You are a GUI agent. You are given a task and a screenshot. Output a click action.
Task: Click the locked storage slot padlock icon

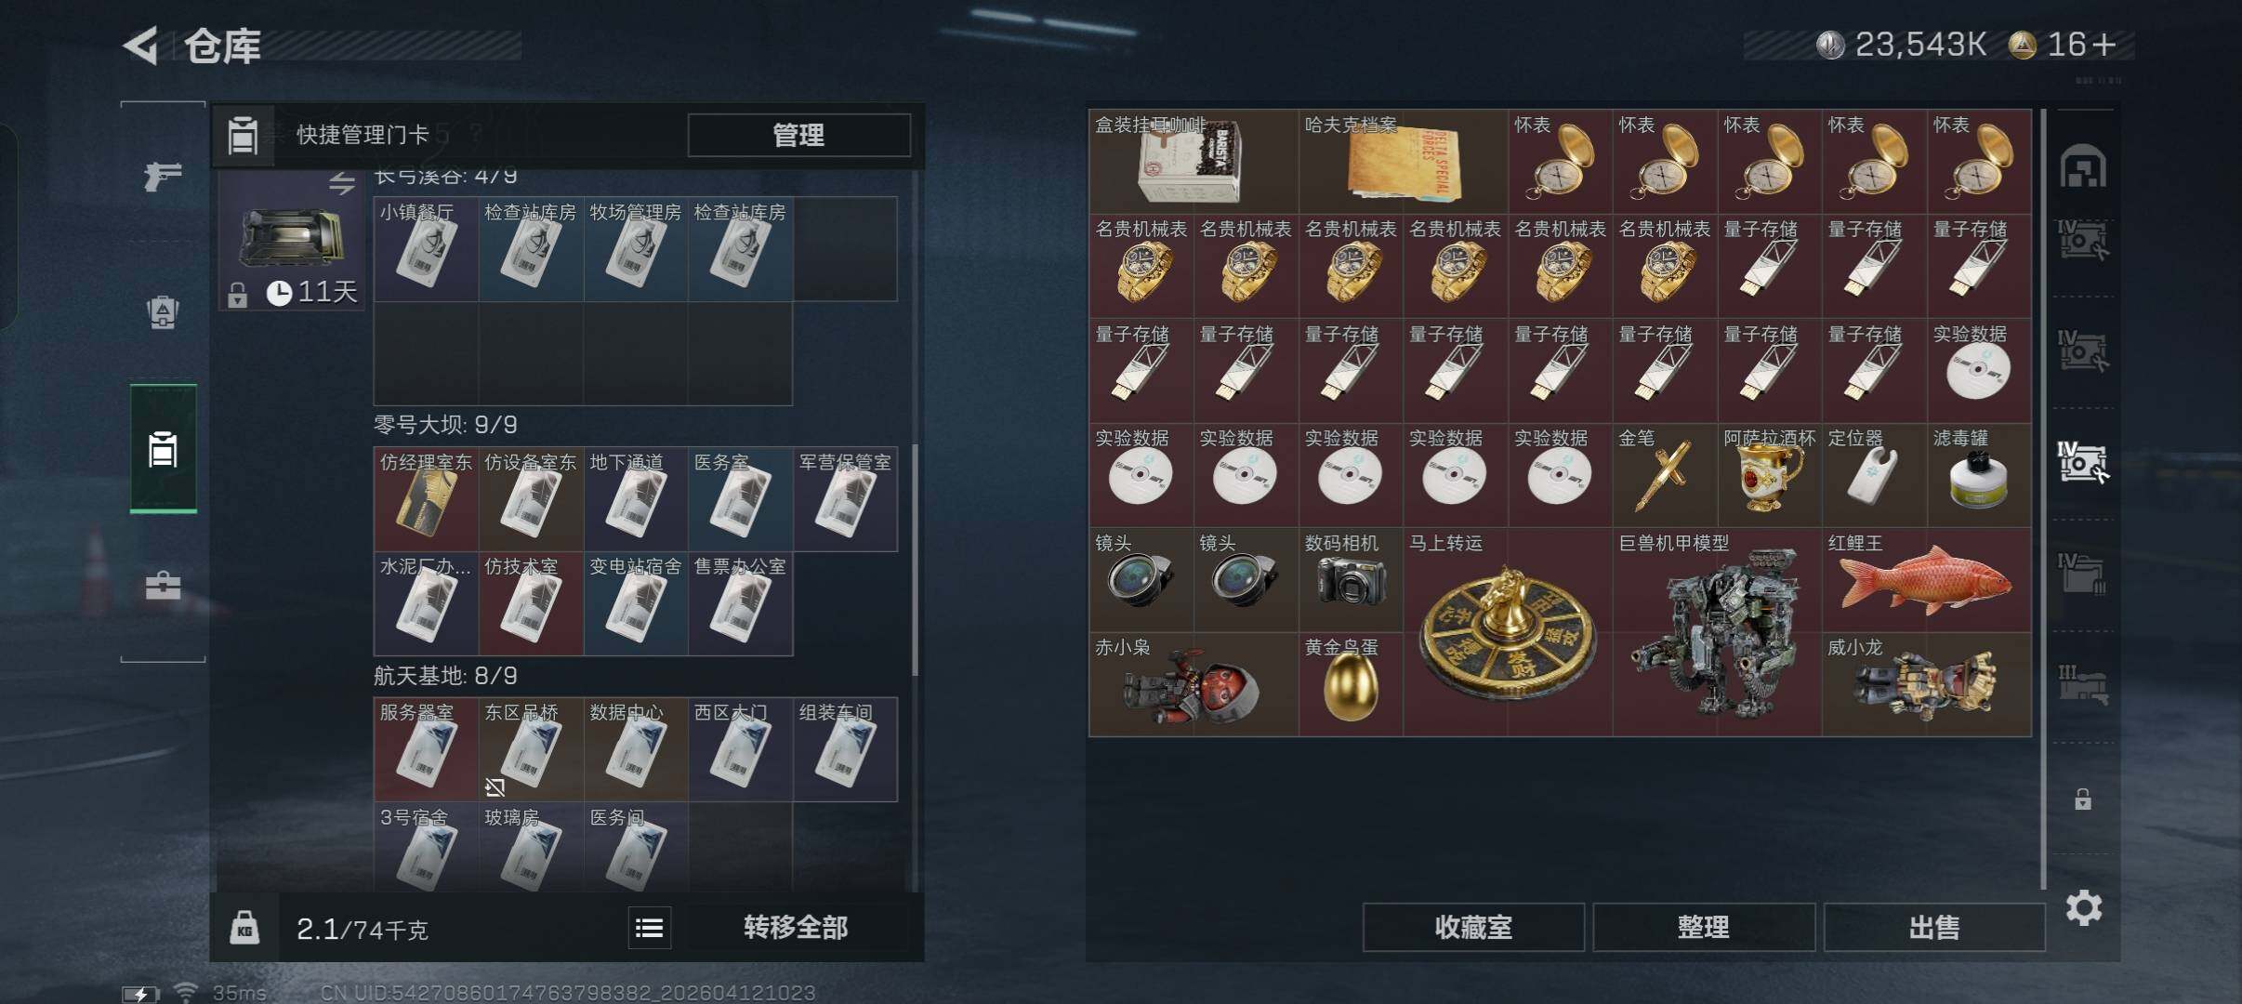tap(2083, 799)
